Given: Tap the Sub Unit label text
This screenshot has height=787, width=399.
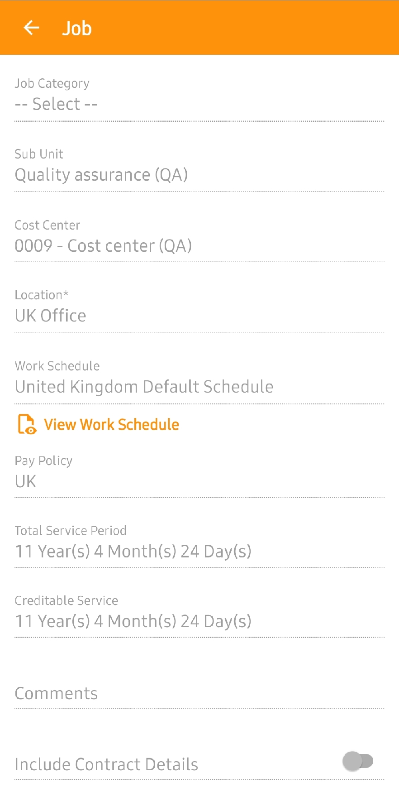Looking at the screenshot, I should pos(39,154).
